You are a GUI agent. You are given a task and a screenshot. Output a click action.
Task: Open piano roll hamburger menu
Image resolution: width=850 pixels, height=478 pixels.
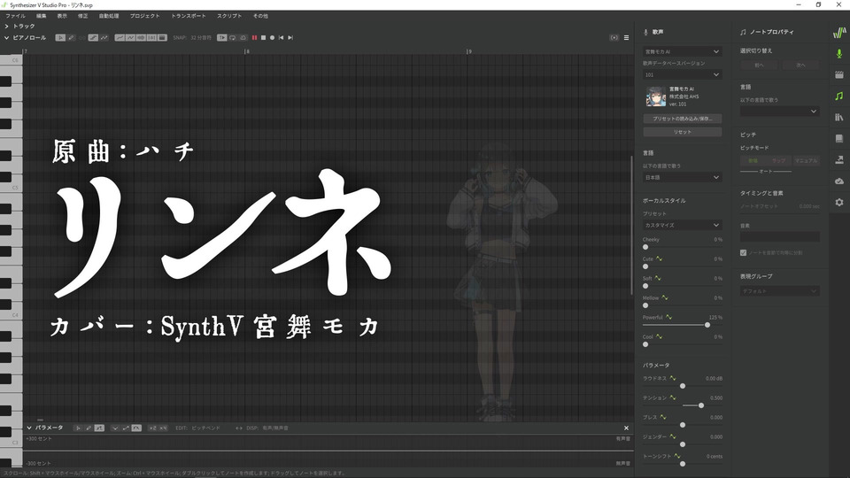(626, 38)
